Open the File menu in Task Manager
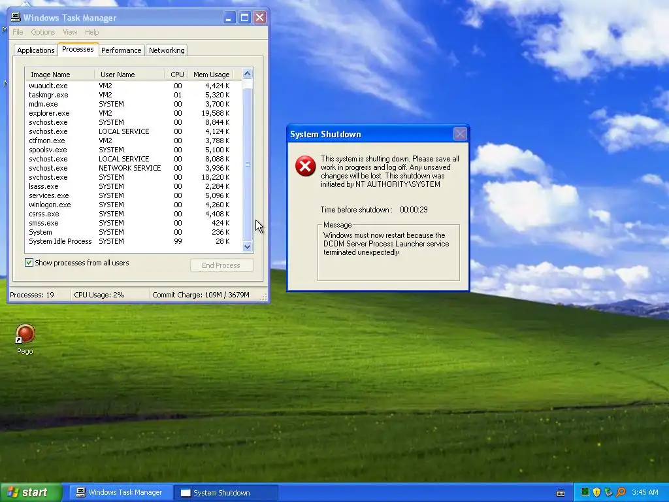The width and height of the screenshot is (669, 502). [x=18, y=32]
